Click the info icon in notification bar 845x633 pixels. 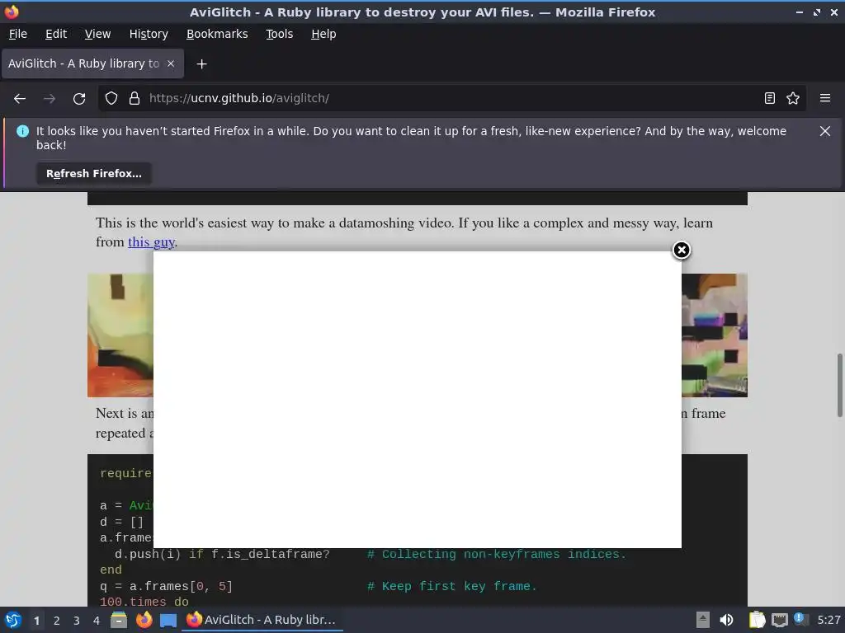click(22, 131)
